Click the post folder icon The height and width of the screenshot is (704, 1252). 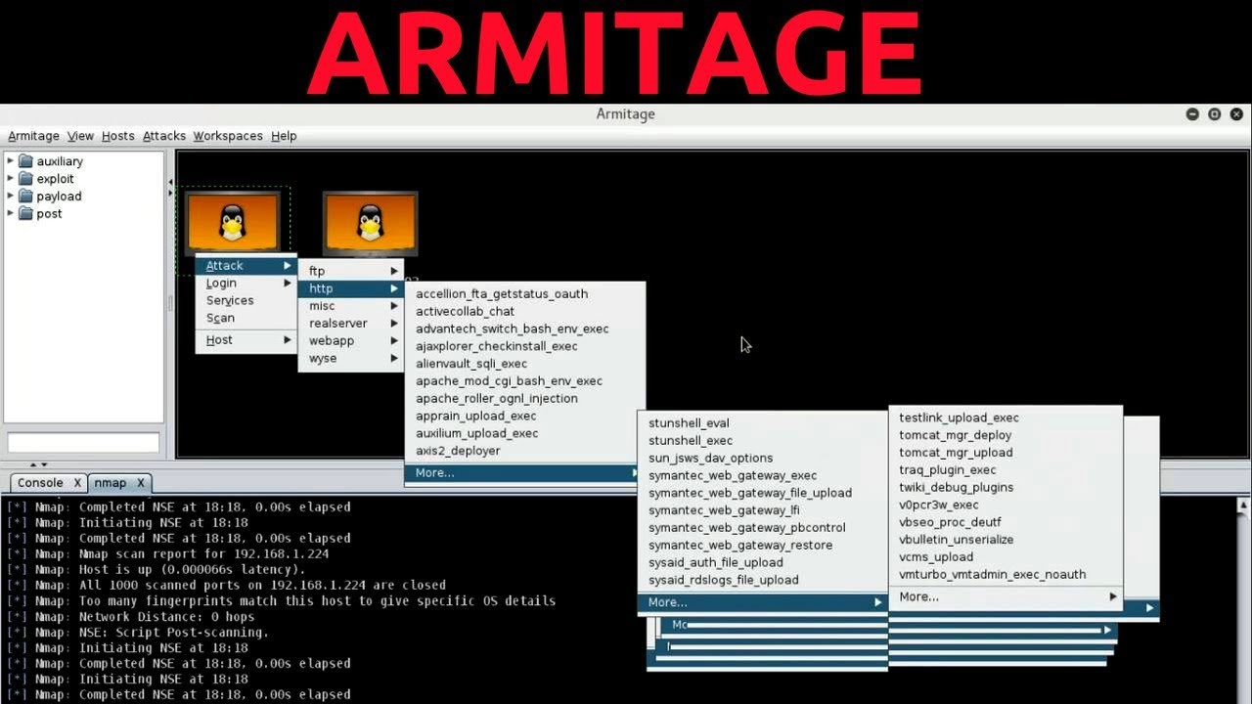[26, 214]
